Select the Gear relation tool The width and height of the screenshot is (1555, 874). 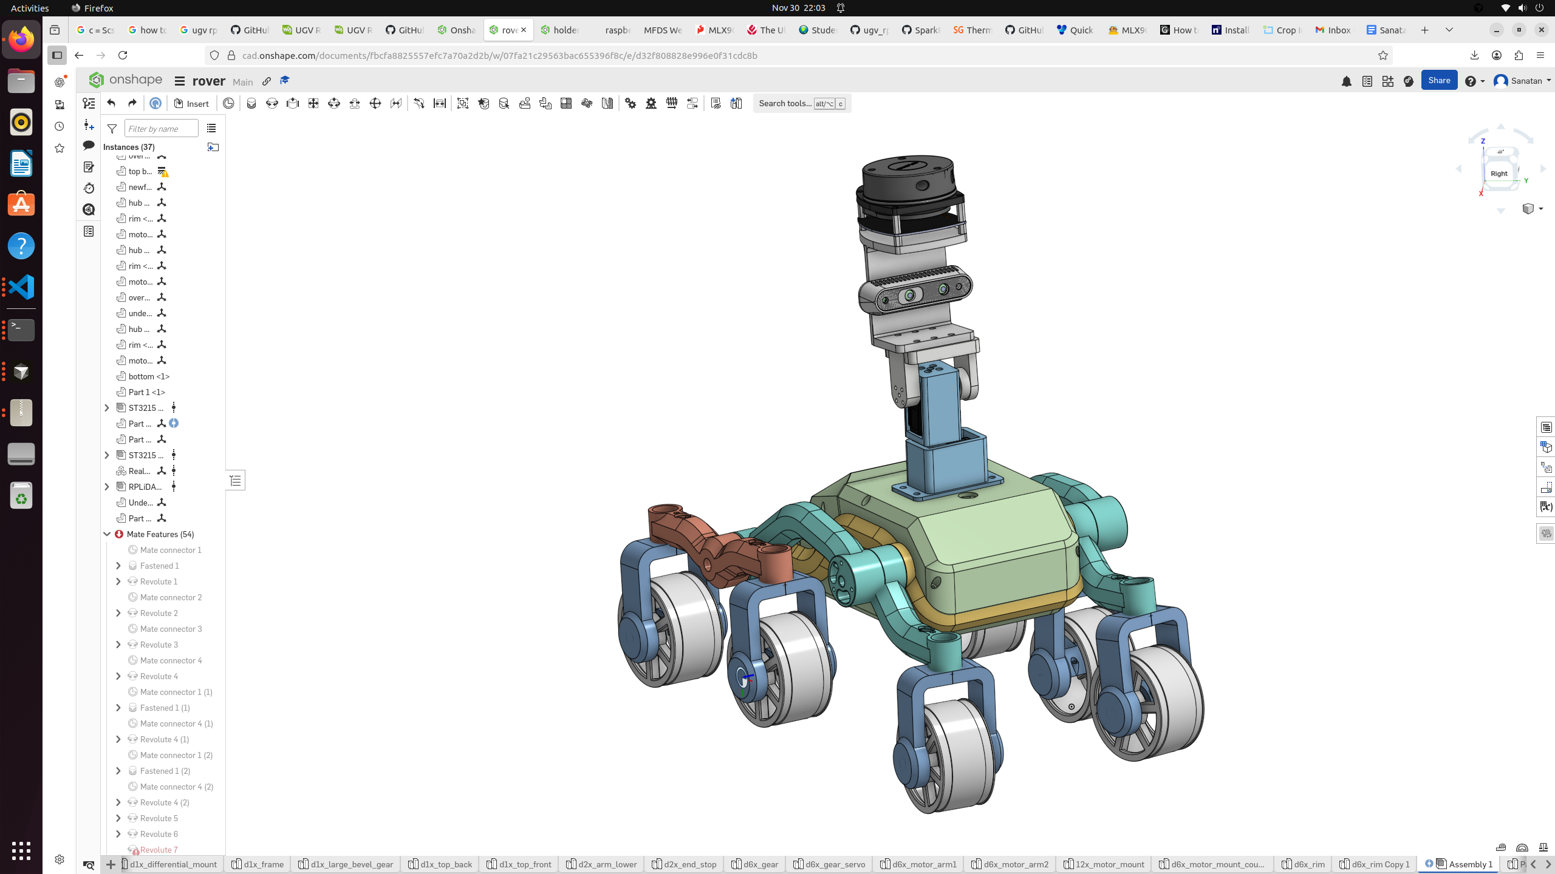tap(631, 104)
